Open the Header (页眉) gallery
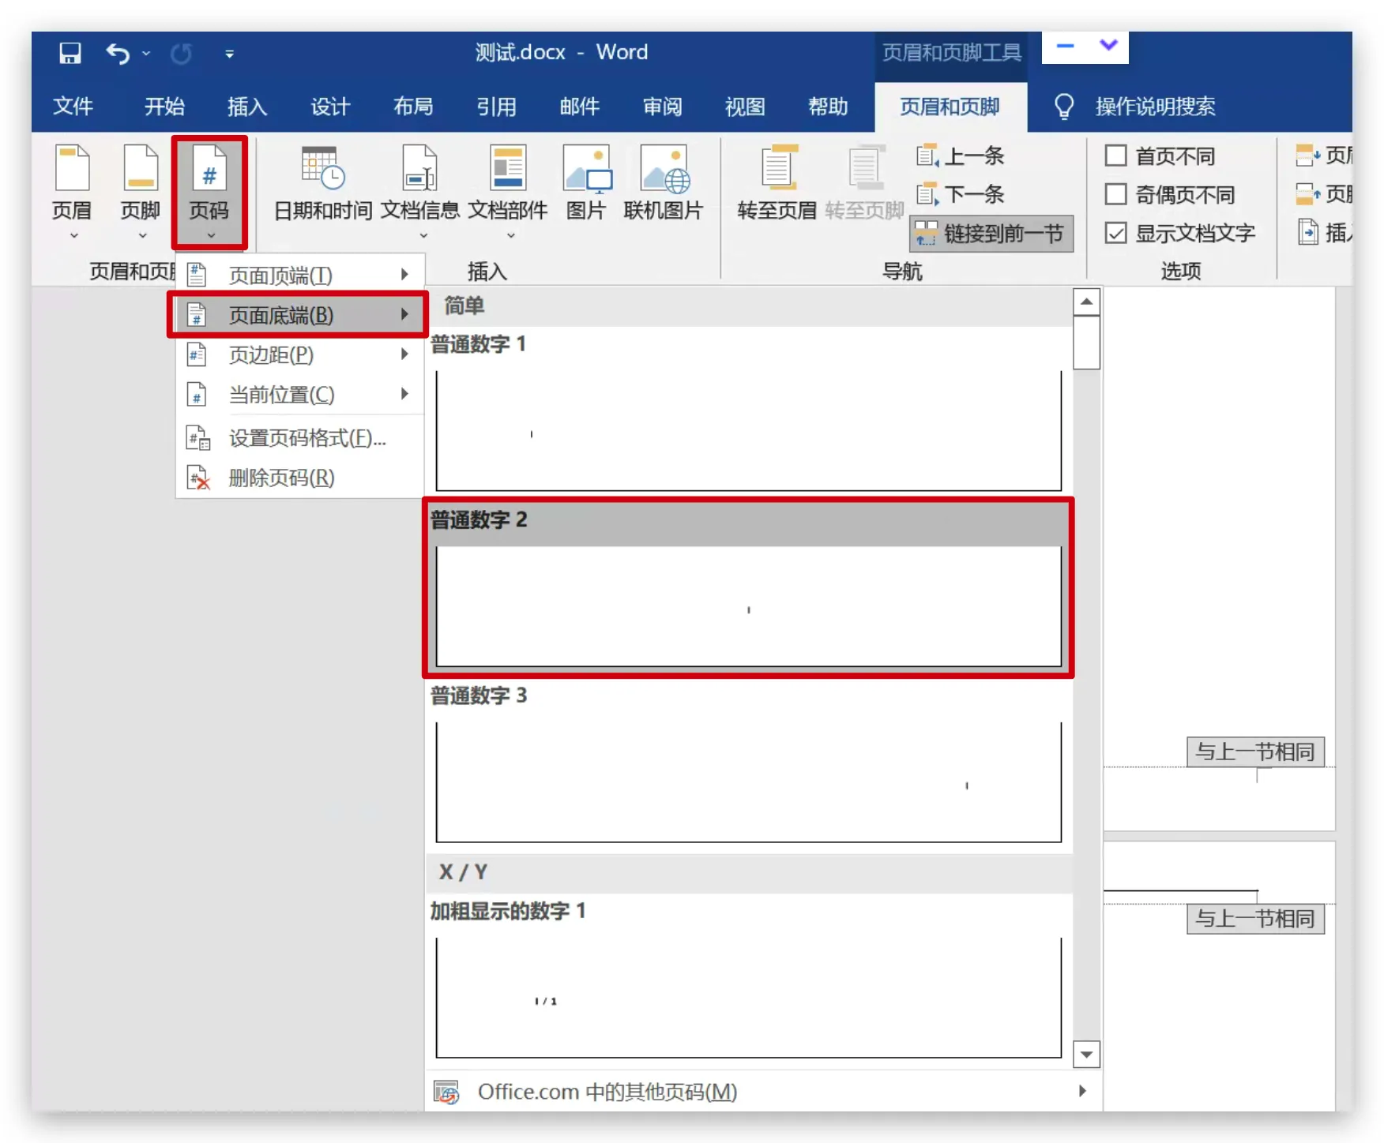1384x1143 pixels. [x=72, y=191]
